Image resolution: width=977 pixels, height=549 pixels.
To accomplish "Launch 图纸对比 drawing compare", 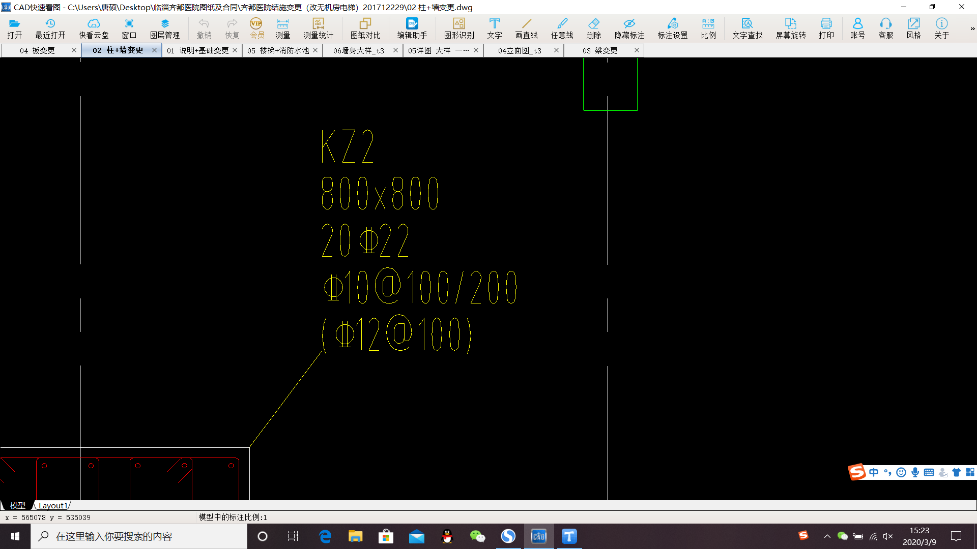I will tap(365, 28).
